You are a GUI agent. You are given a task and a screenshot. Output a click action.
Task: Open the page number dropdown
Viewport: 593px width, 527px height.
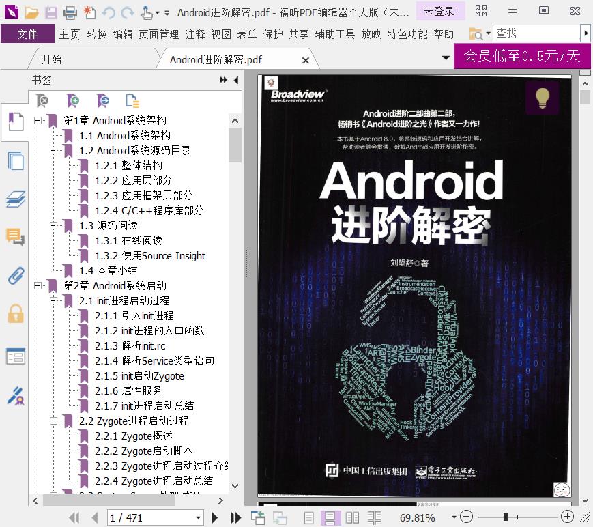(198, 518)
